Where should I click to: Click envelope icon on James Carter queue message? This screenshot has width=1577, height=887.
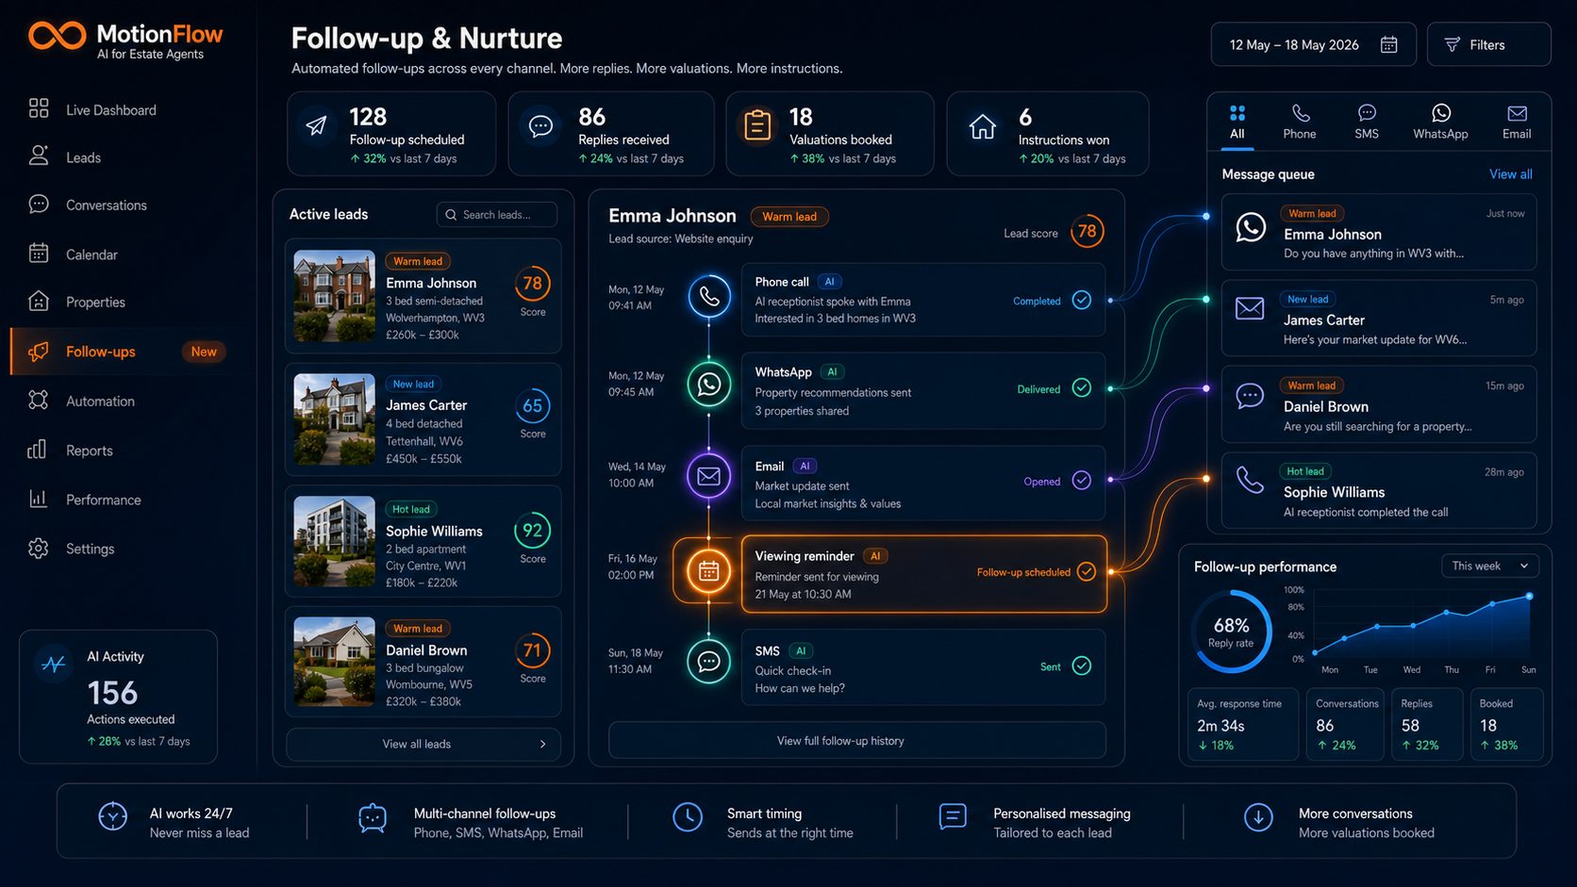tap(1250, 308)
